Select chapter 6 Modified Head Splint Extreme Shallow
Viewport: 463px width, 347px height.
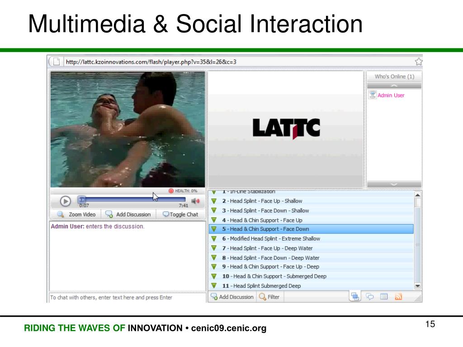(x=311, y=239)
